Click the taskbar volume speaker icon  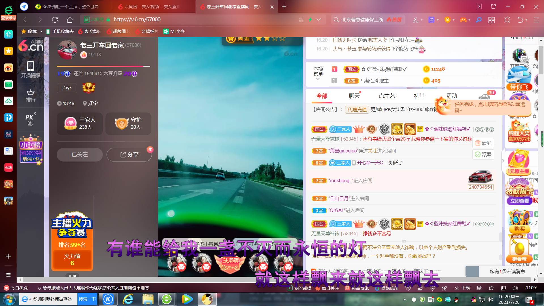[491, 299]
